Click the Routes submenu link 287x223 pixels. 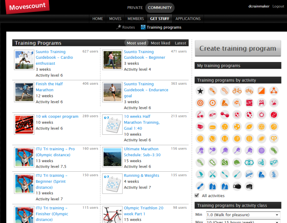coord(128,27)
